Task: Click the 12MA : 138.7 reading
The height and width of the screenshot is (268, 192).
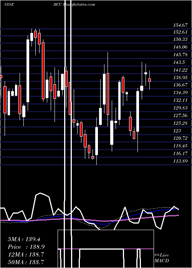Action: [26, 255]
